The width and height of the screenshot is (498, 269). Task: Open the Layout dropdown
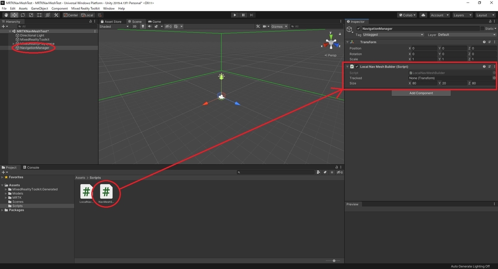pyautogui.click(x=485, y=15)
